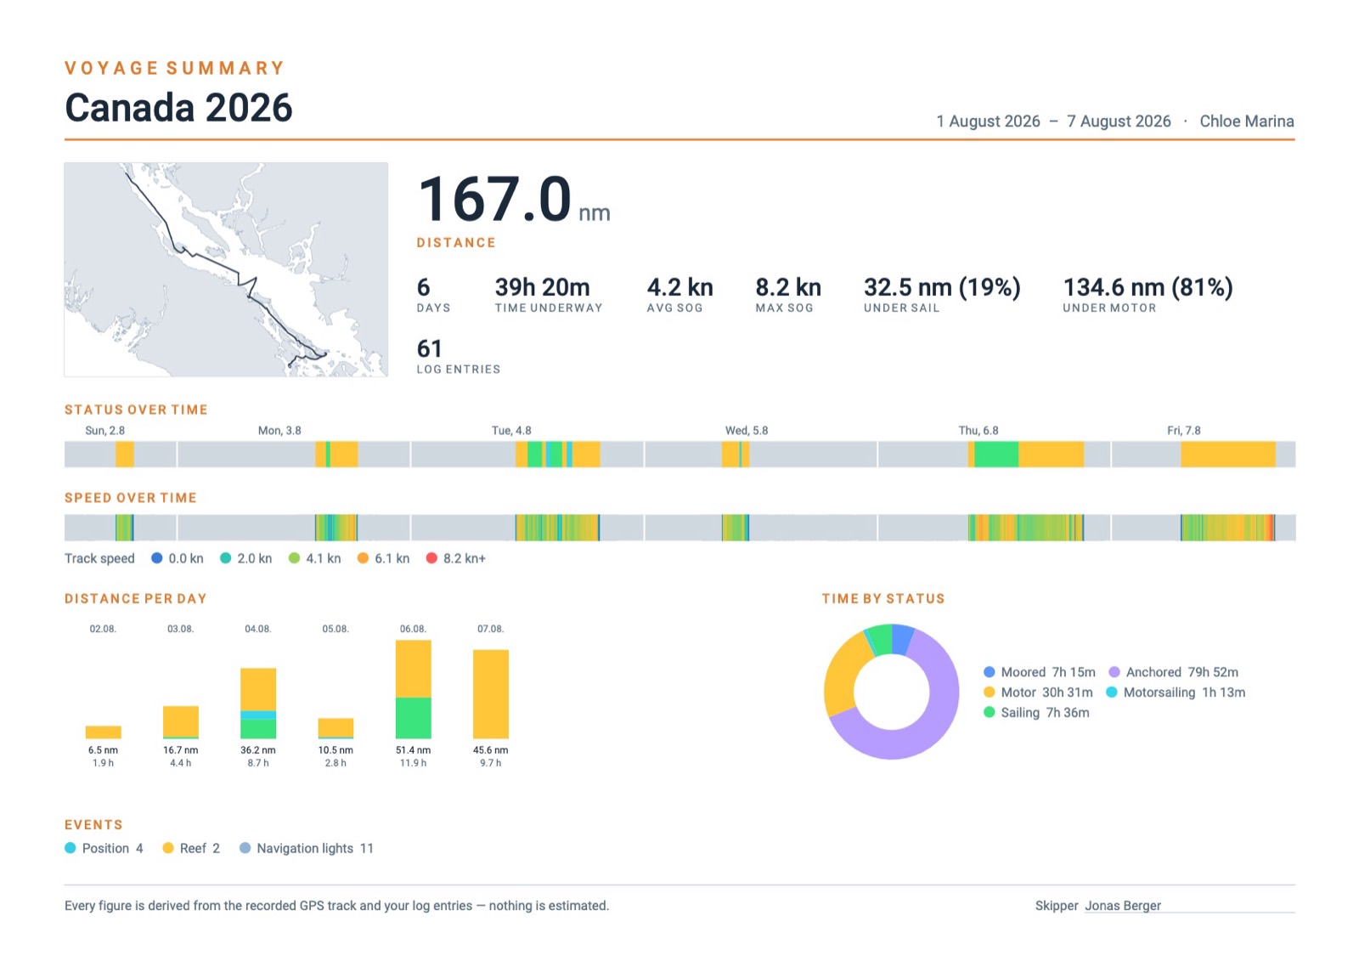Select the Mon, 3.8 day label
The width and height of the screenshot is (1359, 961).
[x=279, y=431]
